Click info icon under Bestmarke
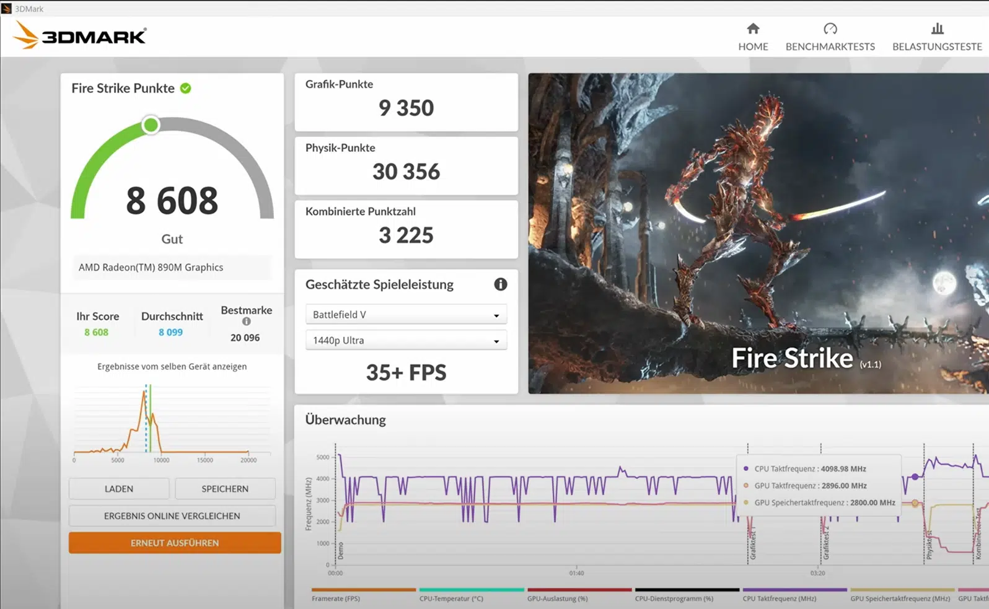 pos(246,322)
